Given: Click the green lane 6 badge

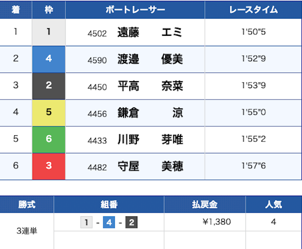Looking at the screenshot, I should [49, 140].
